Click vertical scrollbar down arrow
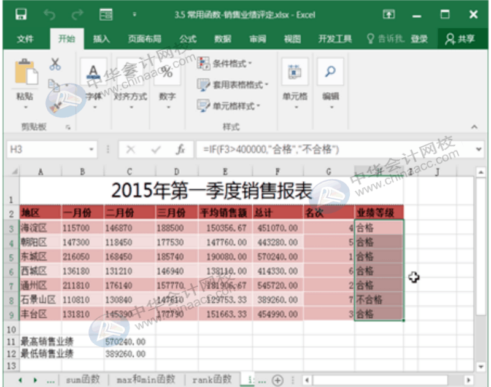491x387 pixels. pyautogui.click(x=481, y=365)
